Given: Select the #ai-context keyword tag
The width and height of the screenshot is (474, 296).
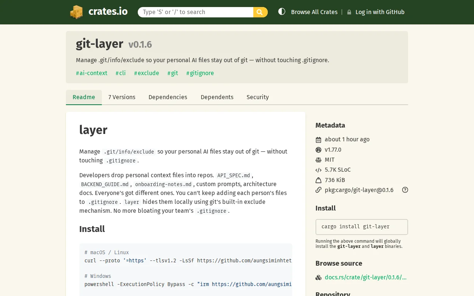Looking at the screenshot, I should coord(91,73).
